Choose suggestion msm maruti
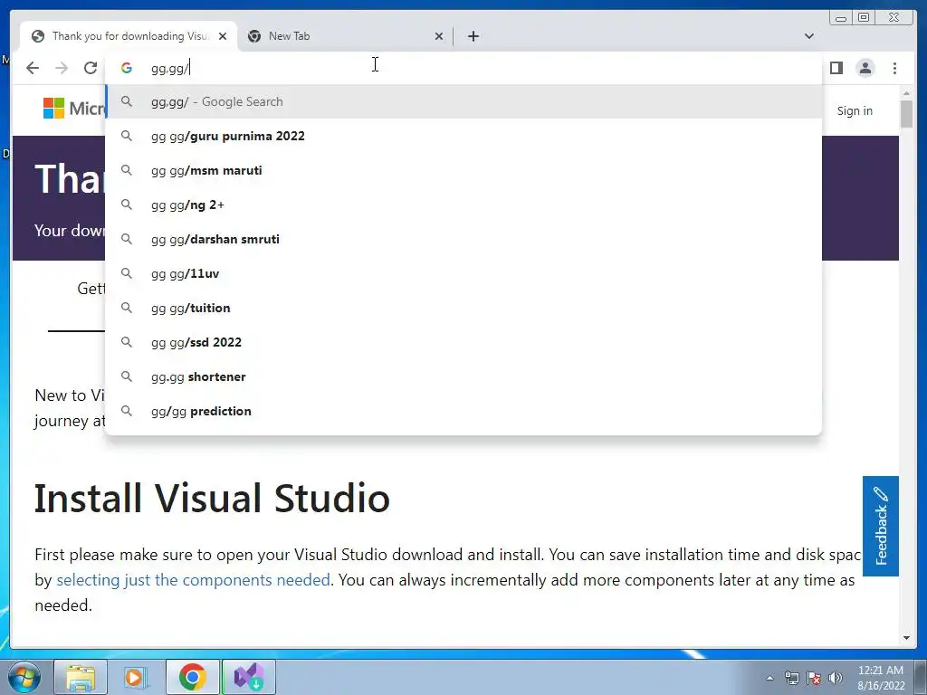The image size is (927, 695). click(x=463, y=170)
